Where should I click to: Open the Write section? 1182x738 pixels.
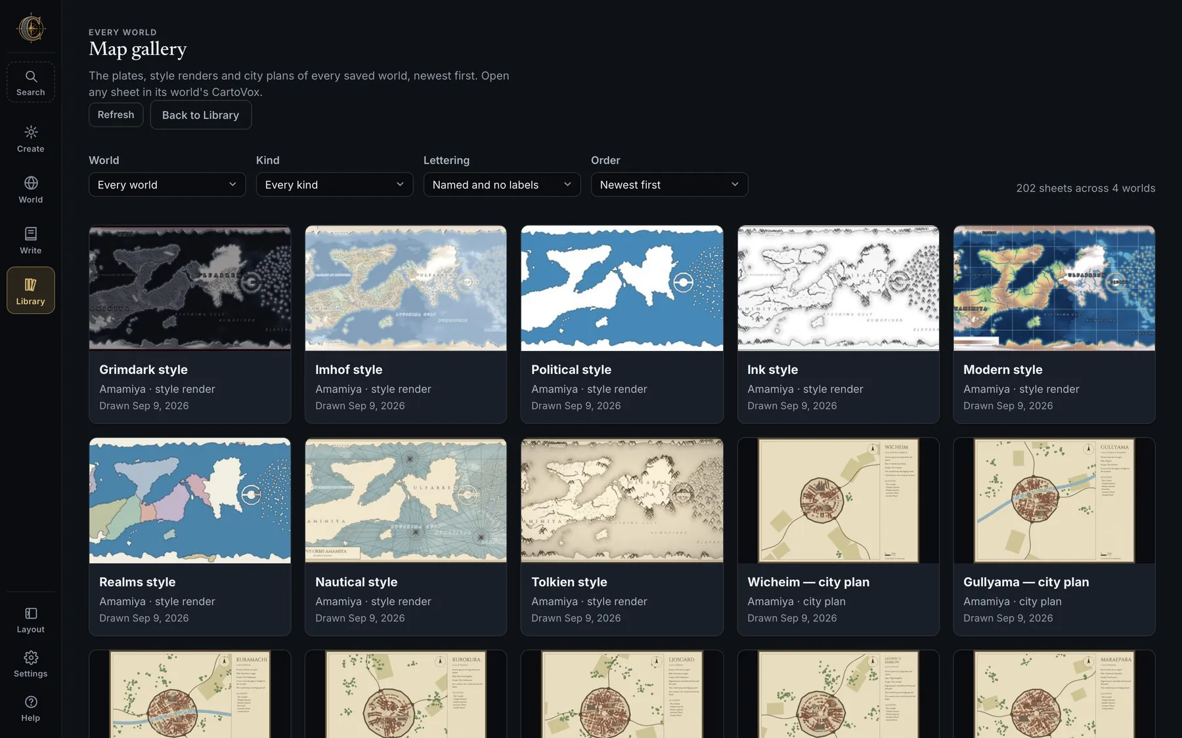point(31,241)
